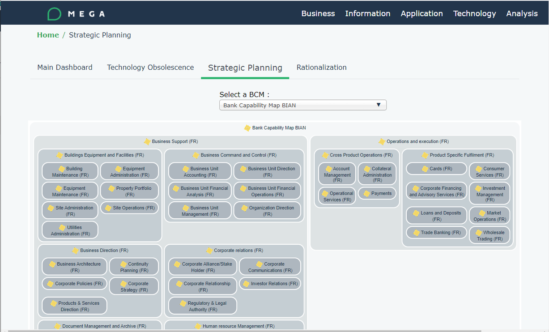Open the Technology menu in header

coord(474,13)
